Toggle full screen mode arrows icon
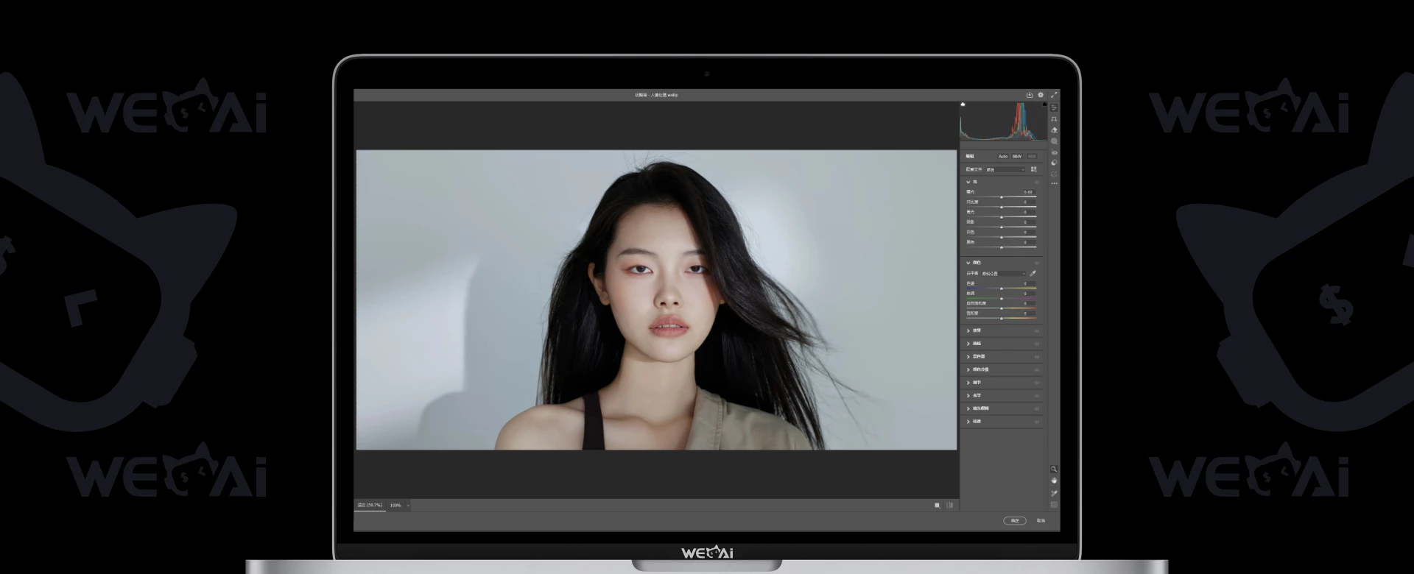Image resolution: width=1414 pixels, height=574 pixels. coord(1054,95)
